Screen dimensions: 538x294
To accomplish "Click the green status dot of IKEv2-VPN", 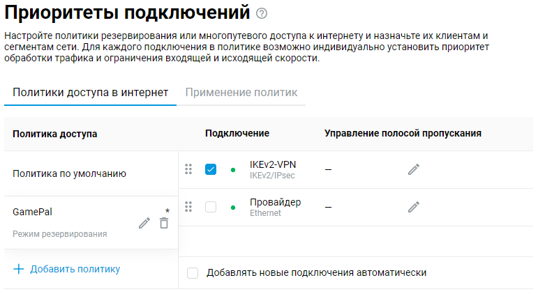I will click(232, 169).
